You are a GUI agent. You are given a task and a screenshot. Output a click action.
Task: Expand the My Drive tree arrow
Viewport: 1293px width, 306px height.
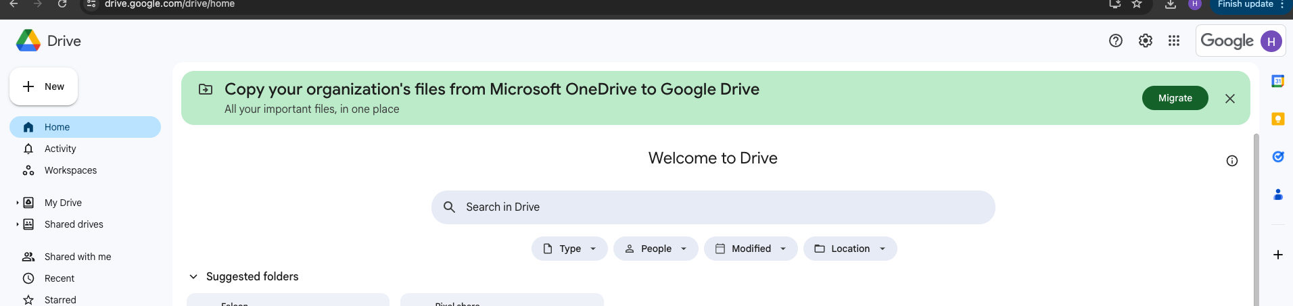17,203
